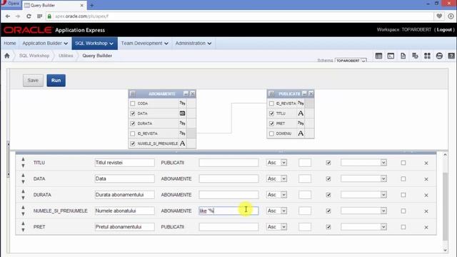The image size is (457, 257).
Task: Go back with the browser back arrow
Action: (x=8, y=16)
